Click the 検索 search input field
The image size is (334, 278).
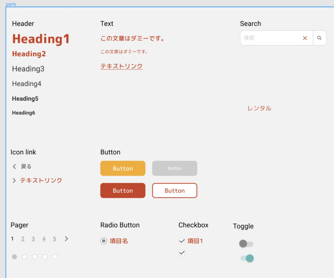point(271,38)
